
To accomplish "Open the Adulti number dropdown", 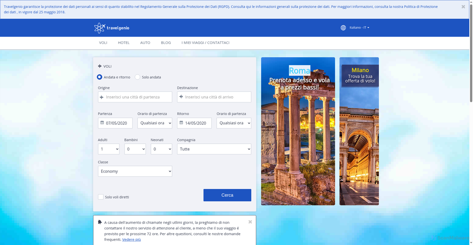I will (x=109, y=149).
